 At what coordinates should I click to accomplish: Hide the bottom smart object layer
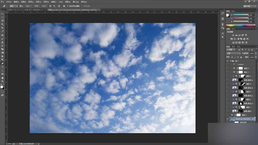pyautogui.click(x=227, y=119)
